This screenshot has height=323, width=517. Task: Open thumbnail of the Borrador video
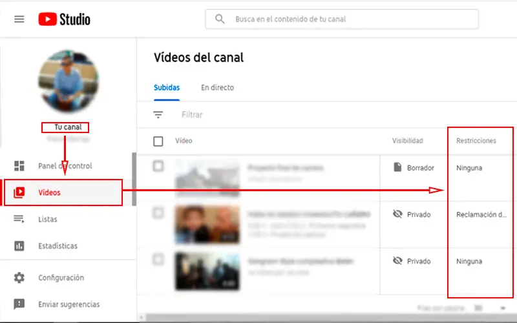207,178
